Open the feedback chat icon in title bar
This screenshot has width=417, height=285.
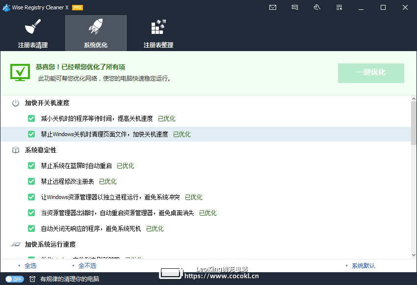point(295,7)
